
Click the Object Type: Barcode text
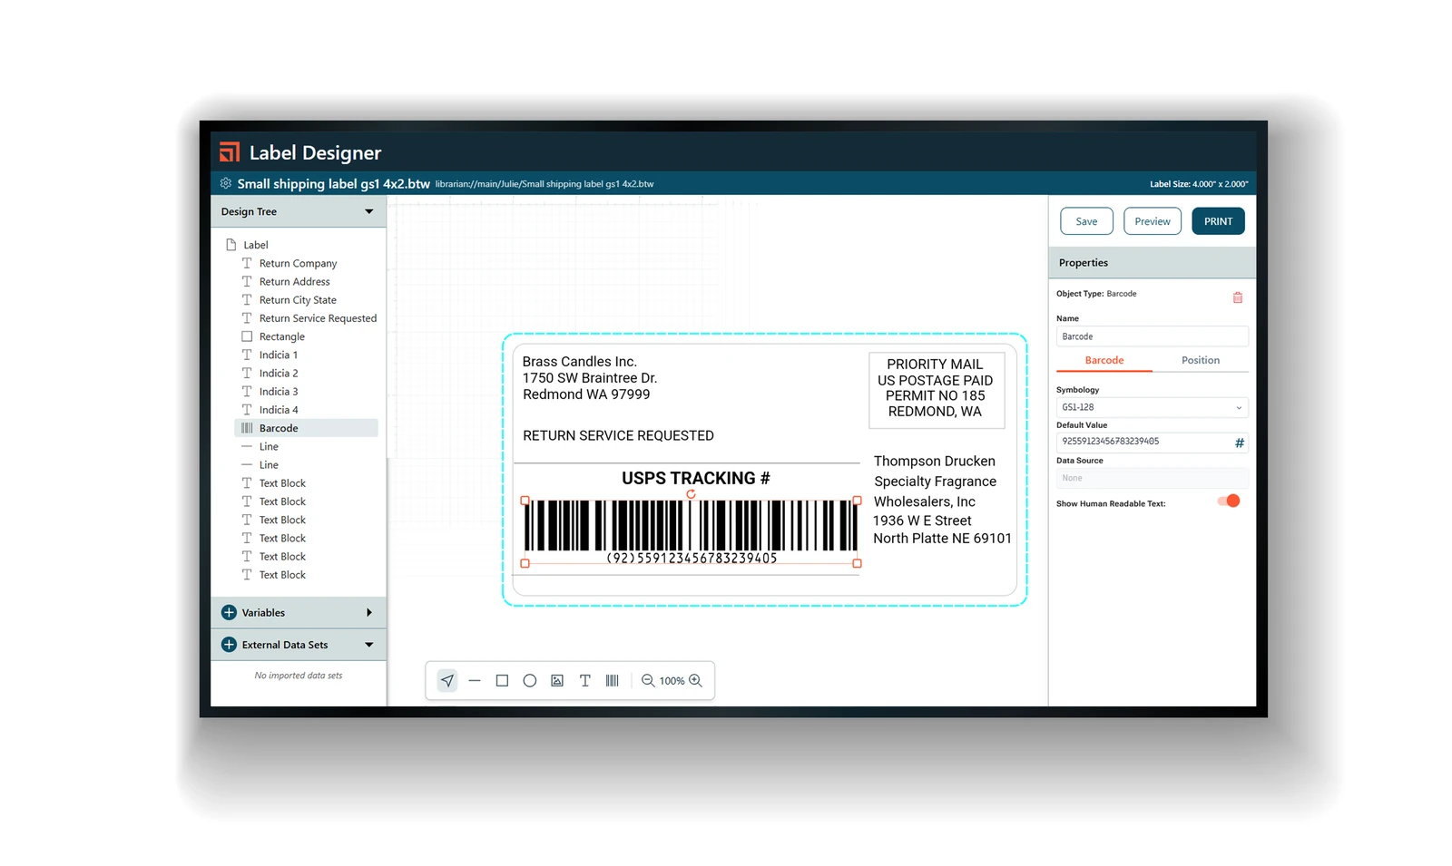[x=1096, y=294]
